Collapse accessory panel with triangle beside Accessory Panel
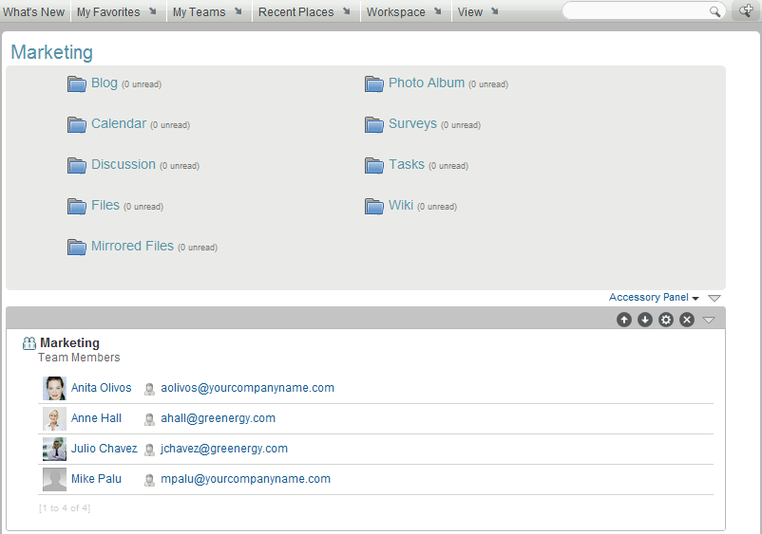762x534 pixels. (x=714, y=298)
